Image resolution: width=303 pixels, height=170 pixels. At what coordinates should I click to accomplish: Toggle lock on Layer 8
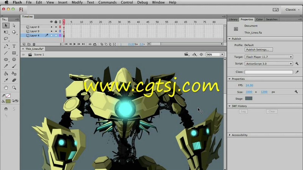pyautogui.click(x=56, y=27)
